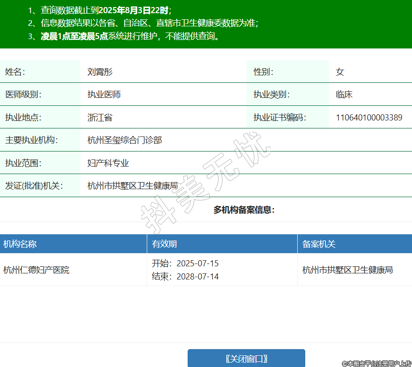Screen dimensions: 412x367
Task: Click the 执业证书编码 label
Action: tap(280, 118)
